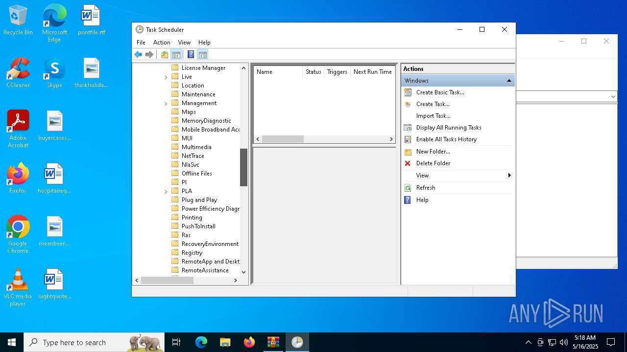Open the Action menu

[162, 43]
